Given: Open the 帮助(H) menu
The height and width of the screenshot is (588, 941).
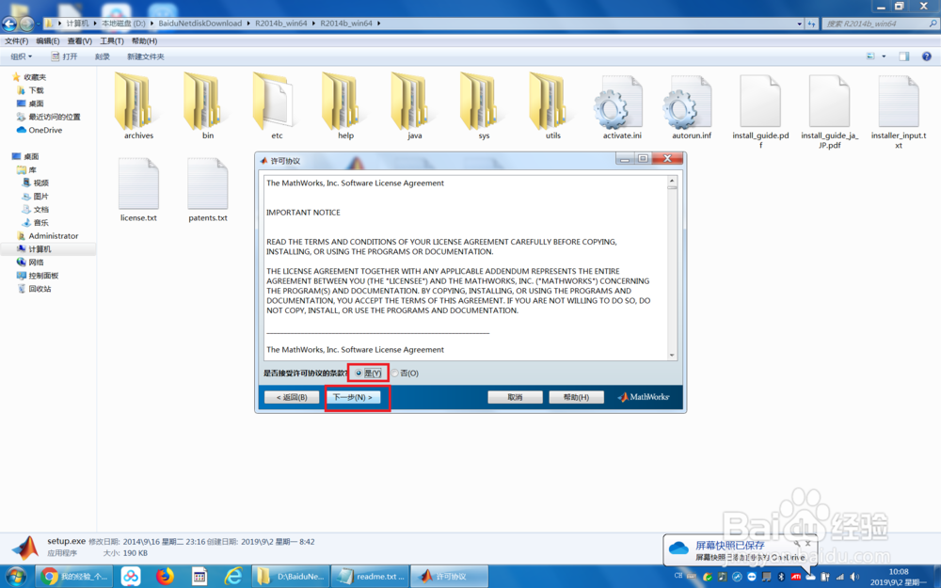Looking at the screenshot, I should coord(144,40).
